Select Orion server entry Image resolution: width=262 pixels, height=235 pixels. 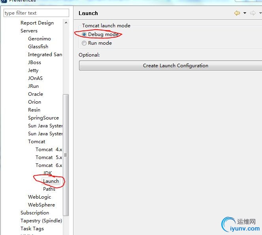pyautogui.click(x=35, y=102)
